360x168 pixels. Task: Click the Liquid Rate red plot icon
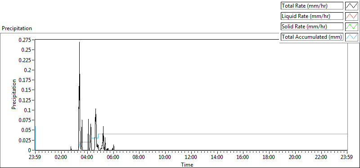coord(351,16)
